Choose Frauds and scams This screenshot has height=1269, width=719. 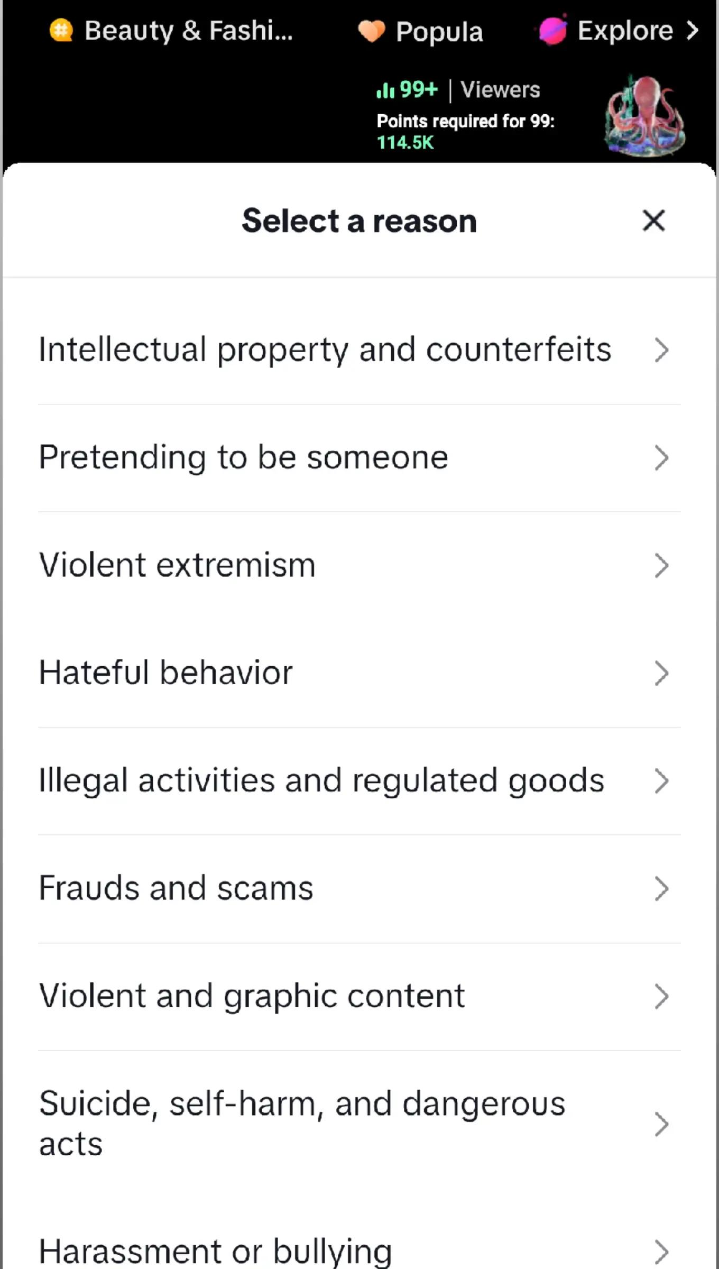point(359,889)
